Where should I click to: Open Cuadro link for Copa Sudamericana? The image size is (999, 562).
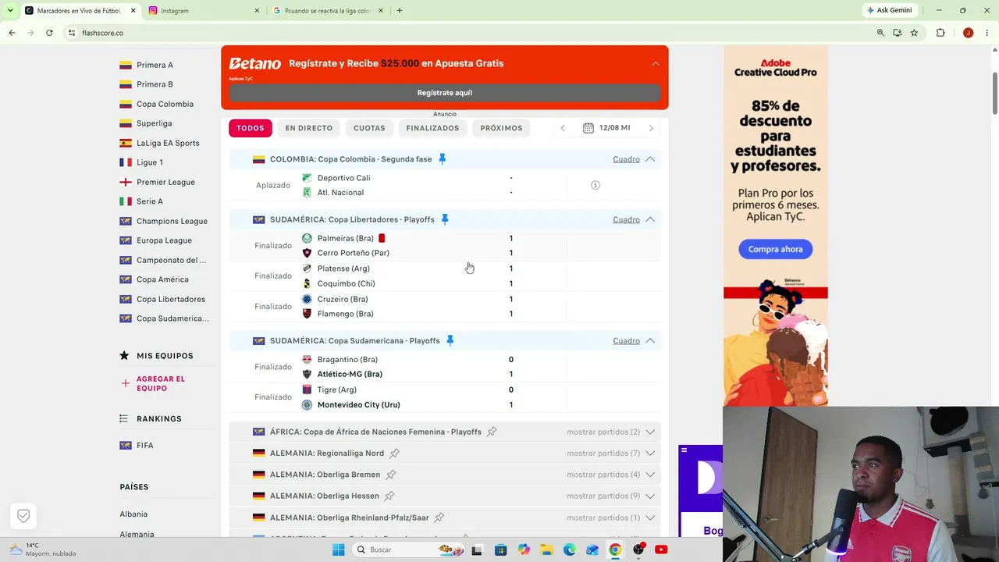coord(626,340)
